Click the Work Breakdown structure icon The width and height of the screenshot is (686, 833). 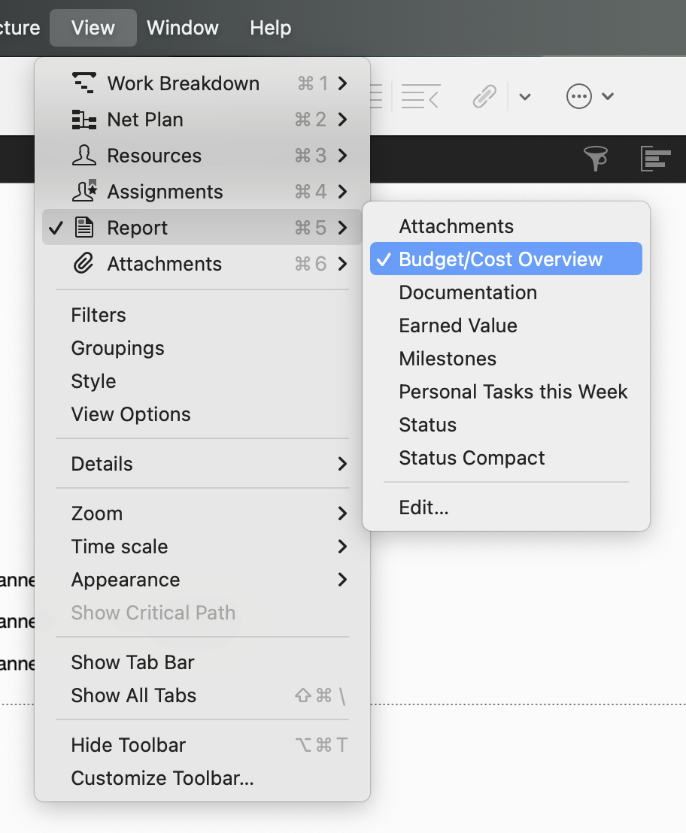pyautogui.click(x=83, y=83)
